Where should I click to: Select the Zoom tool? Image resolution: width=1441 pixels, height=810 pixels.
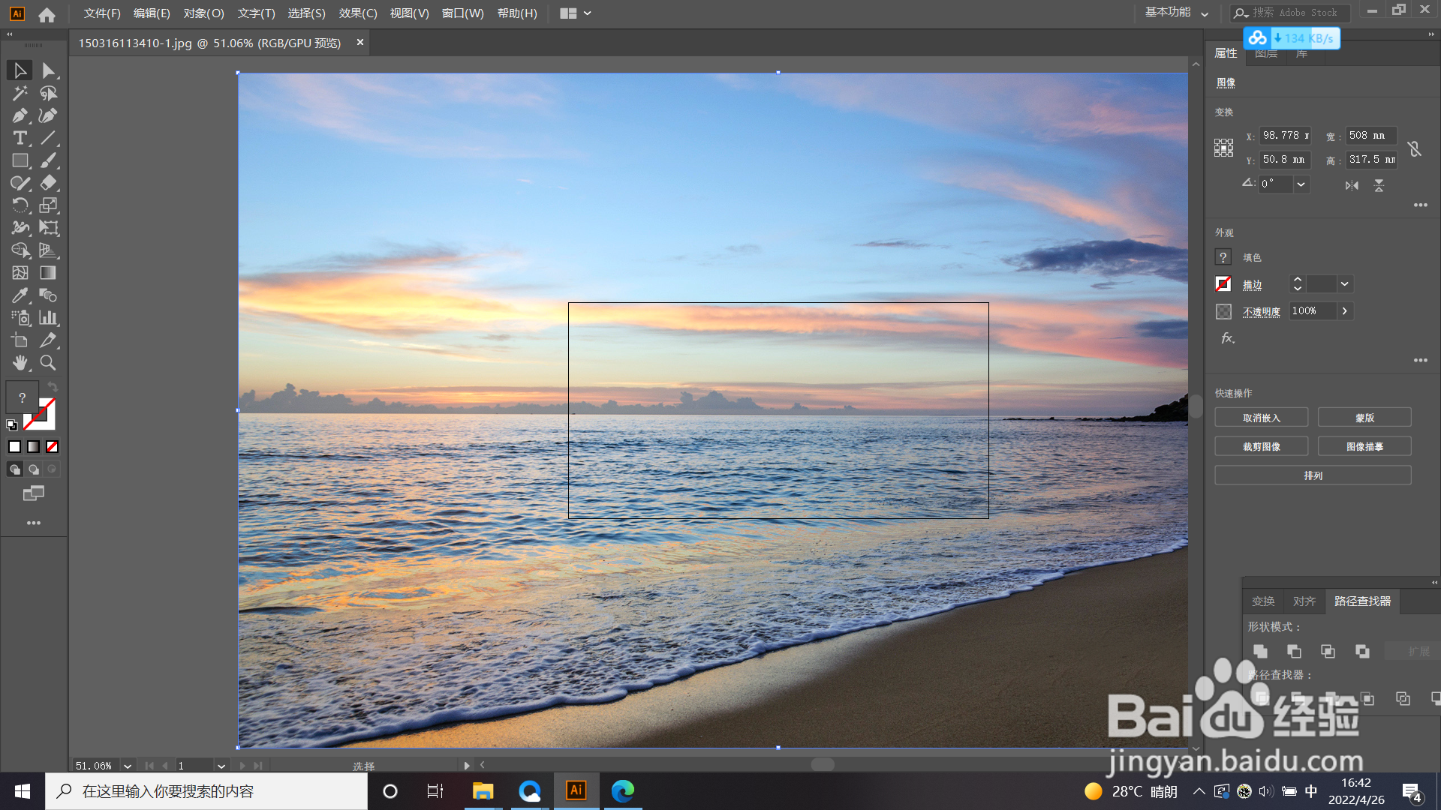point(48,363)
